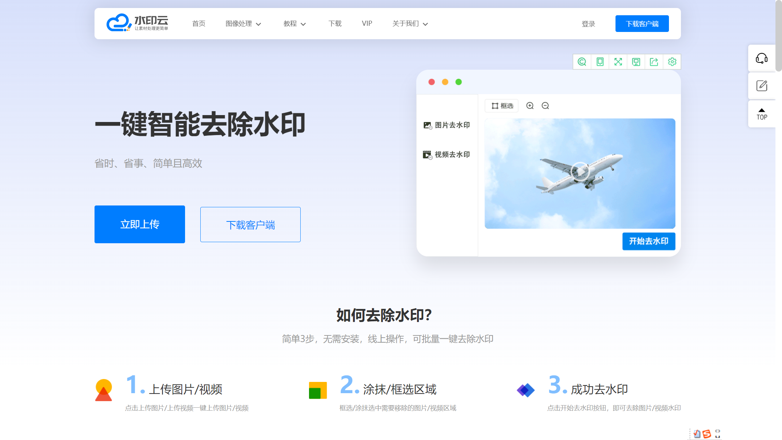
Task: Click the feedback pencil edit icon
Action: [x=762, y=86]
